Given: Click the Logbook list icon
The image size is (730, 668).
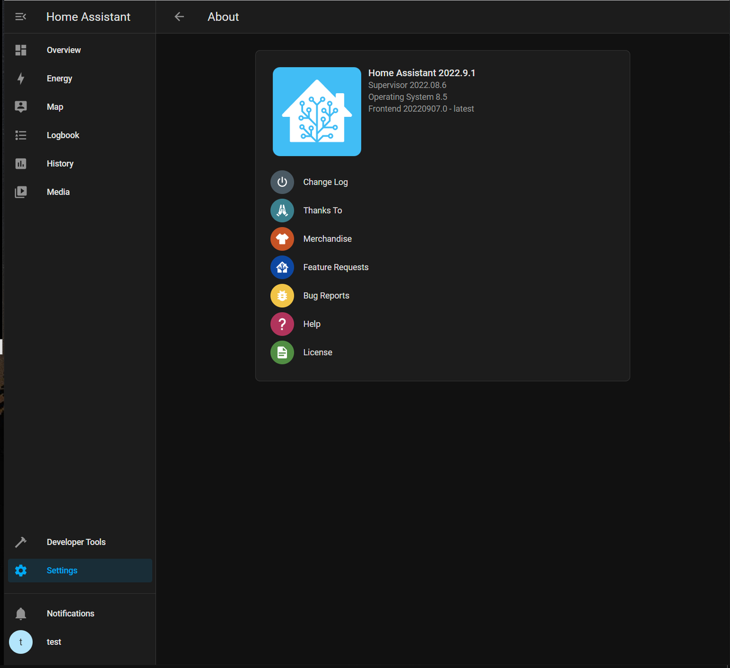Looking at the screenshot, I should pos(21,135).
